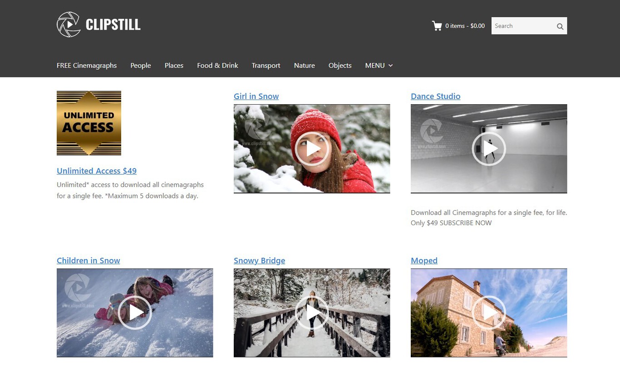The width and height of the screenshot is (620, 371).
Task: Open the Transport category
Action: click(x=266, y=66)
